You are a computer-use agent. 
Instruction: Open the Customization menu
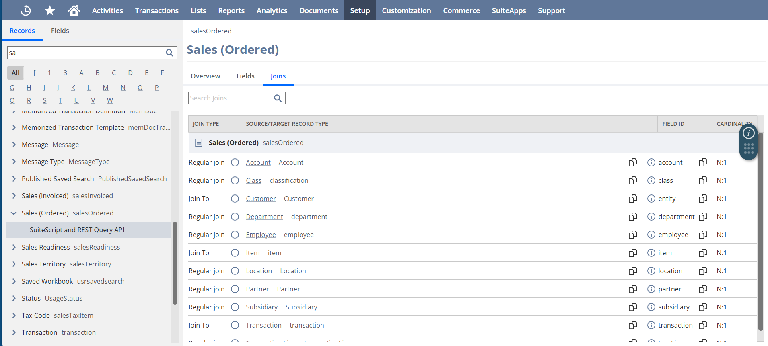click(406, 10)
